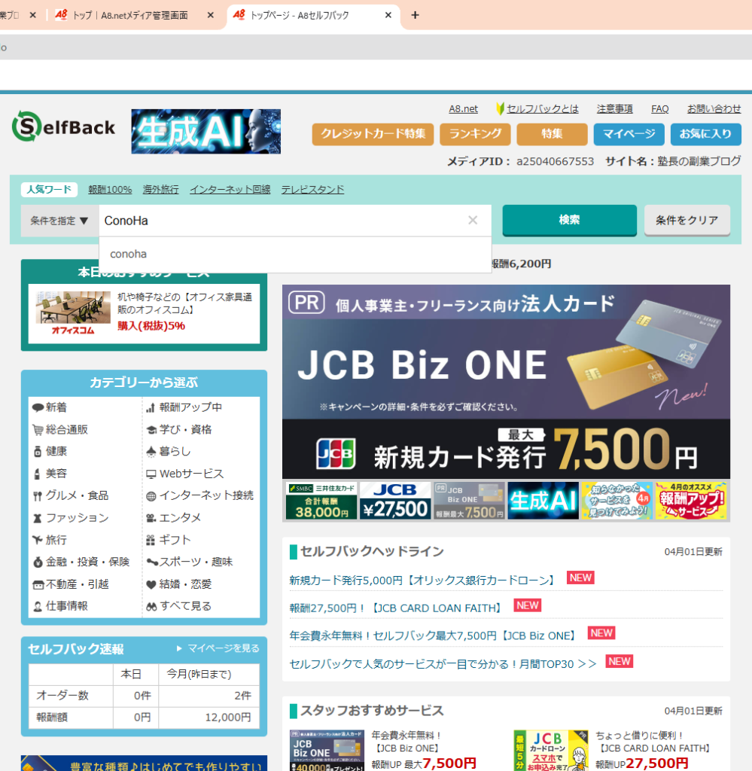
Task: Click the 生成AI header banner
Action: pos(206,131)
